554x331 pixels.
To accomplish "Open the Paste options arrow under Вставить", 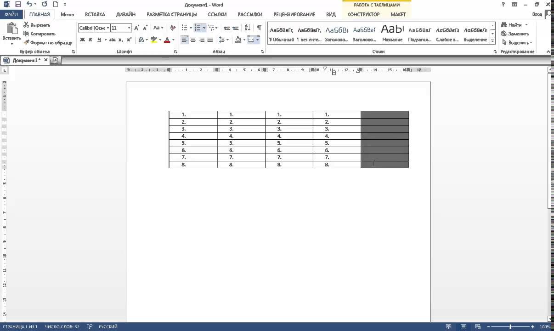I will [11, 43].
